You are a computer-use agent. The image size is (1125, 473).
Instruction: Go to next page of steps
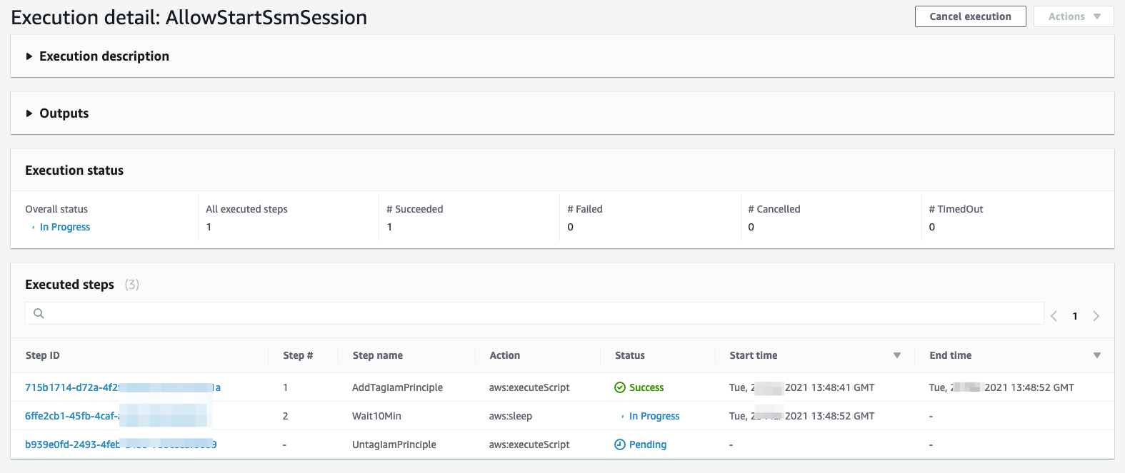click(x=1096, y=316)
